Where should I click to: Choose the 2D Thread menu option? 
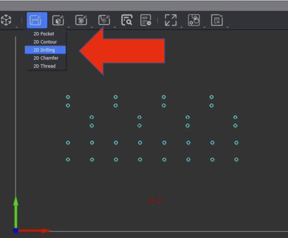click(44, 66)
